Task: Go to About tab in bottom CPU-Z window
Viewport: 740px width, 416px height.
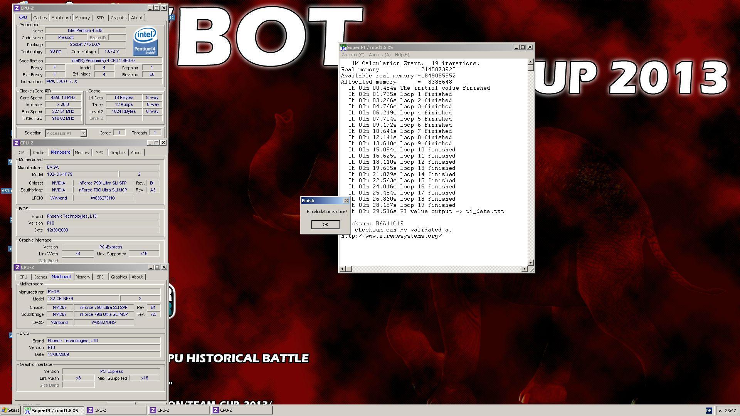Action: point(137,277)
